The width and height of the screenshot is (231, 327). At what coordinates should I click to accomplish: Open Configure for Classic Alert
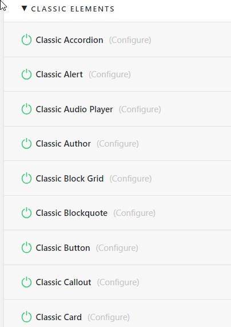pyautogui.click(x=110, y=74)
